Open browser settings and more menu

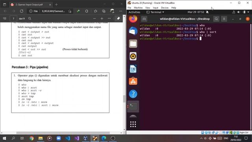click(x=121, y=11)
